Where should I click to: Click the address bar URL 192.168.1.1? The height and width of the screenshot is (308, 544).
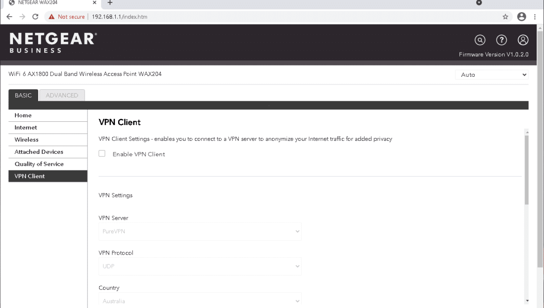119,17
